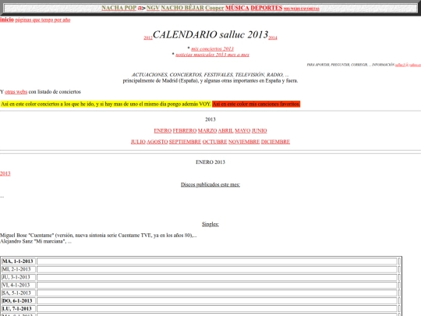Open the 'otras webs' link

coord(16,92)
